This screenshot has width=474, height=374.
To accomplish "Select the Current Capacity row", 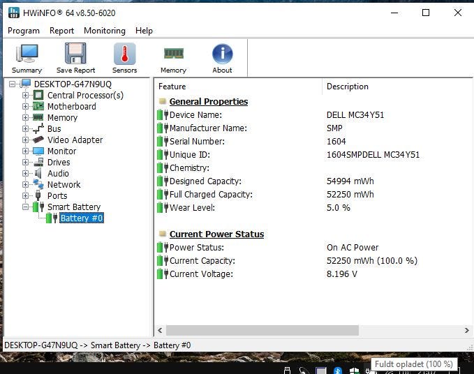I will point(313,261).
